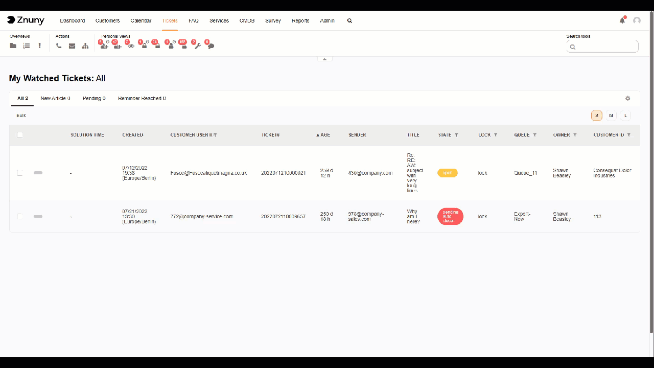Viewport: 654px width, 368px height.
Task: Create a new email ticket
Action: tap(72, 45)
